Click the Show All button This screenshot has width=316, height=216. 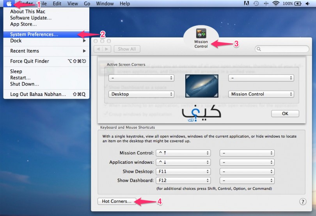[x=127, y=49]
